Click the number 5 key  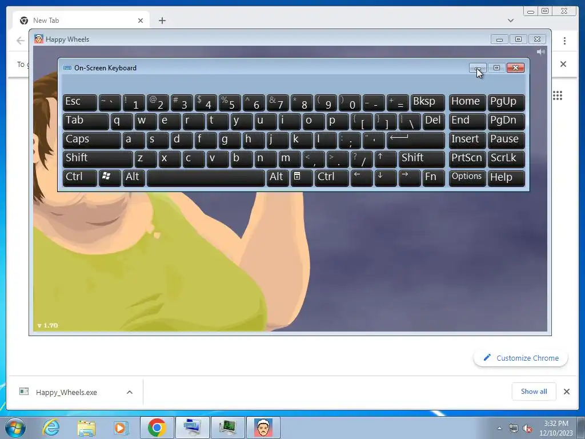(230, 103)
